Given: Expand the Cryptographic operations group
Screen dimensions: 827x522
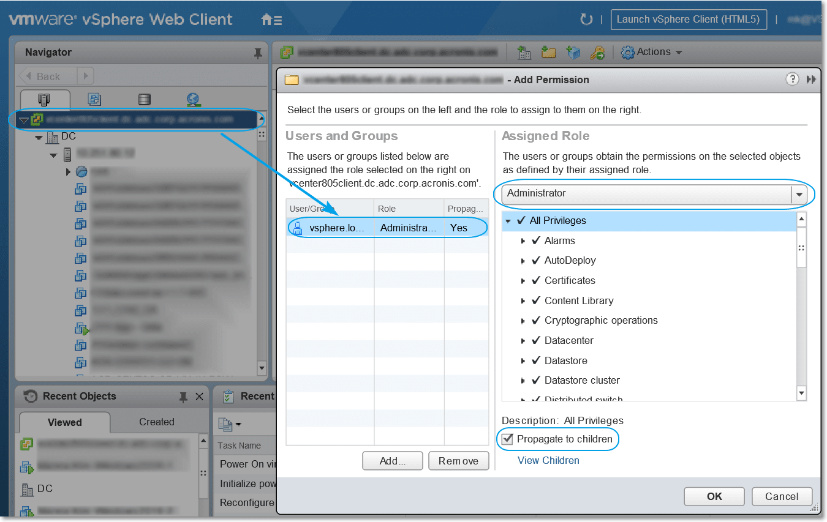Looking at the screenshot, I should click(523, 321).
